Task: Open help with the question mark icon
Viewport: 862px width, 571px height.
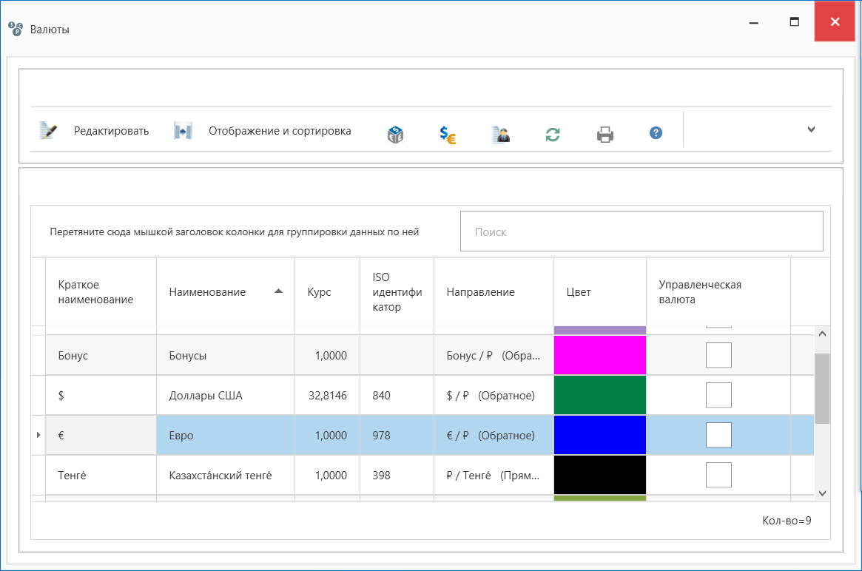Action: click(x=656, y=133)
